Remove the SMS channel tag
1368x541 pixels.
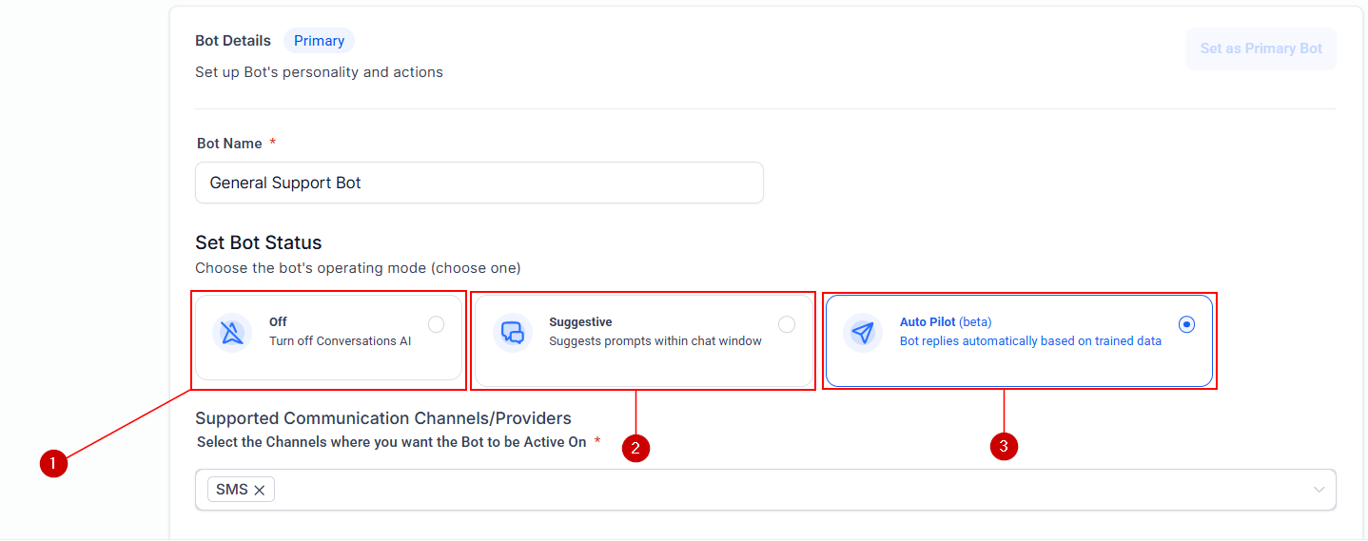pos(260,491)
